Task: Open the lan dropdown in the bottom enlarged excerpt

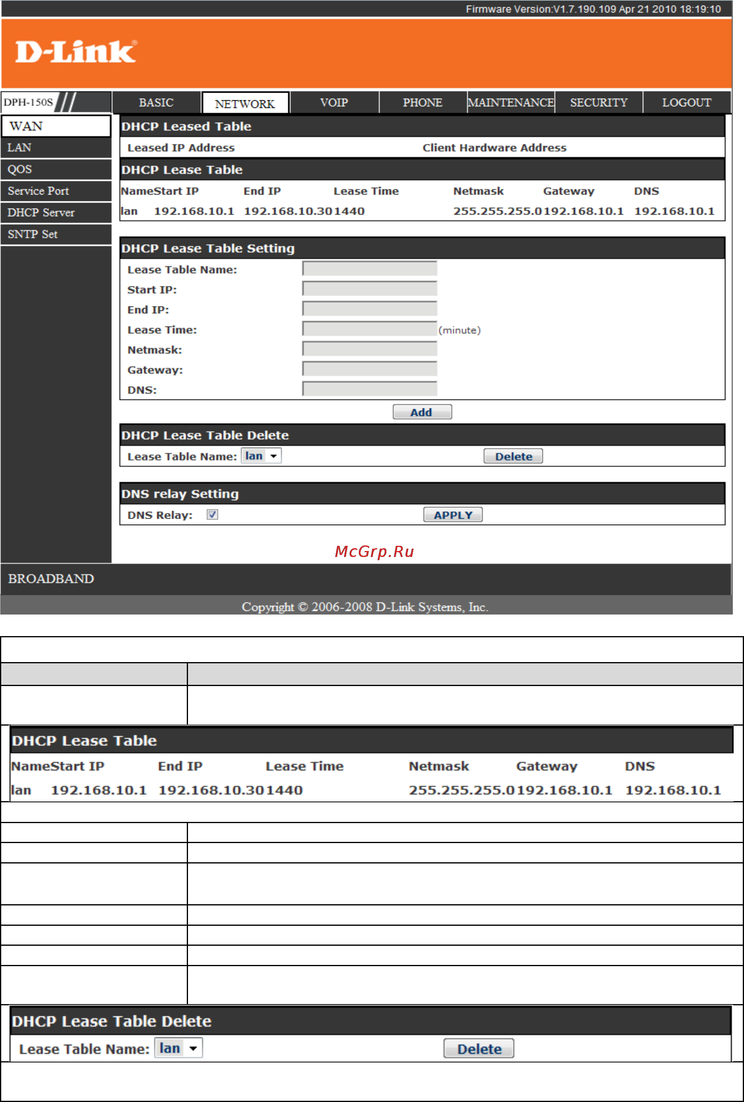Action: (x=178, y=1048)
